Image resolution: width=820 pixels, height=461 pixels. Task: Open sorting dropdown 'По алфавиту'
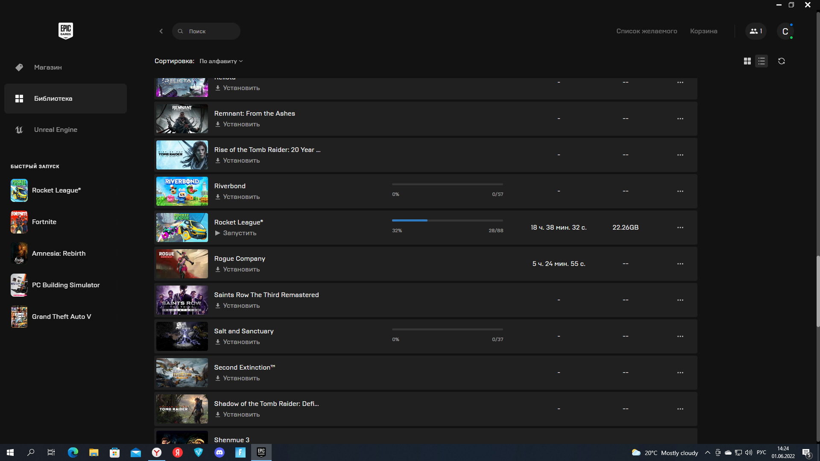pyautogui.click(x=221, y=61)
